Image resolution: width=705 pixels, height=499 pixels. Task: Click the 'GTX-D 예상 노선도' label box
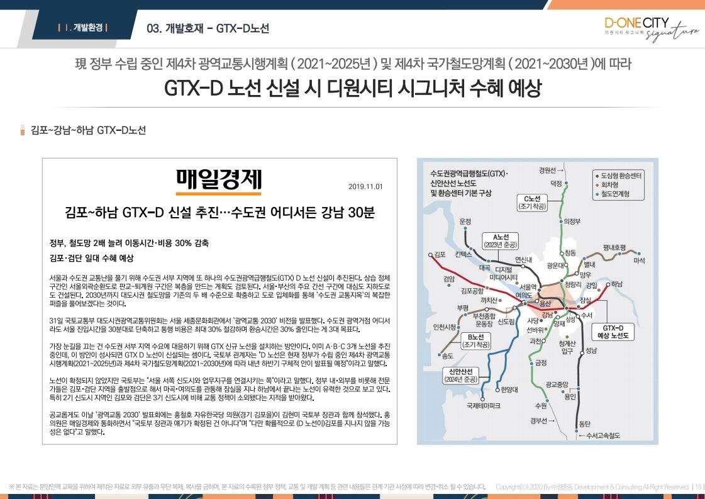[613, 332]
